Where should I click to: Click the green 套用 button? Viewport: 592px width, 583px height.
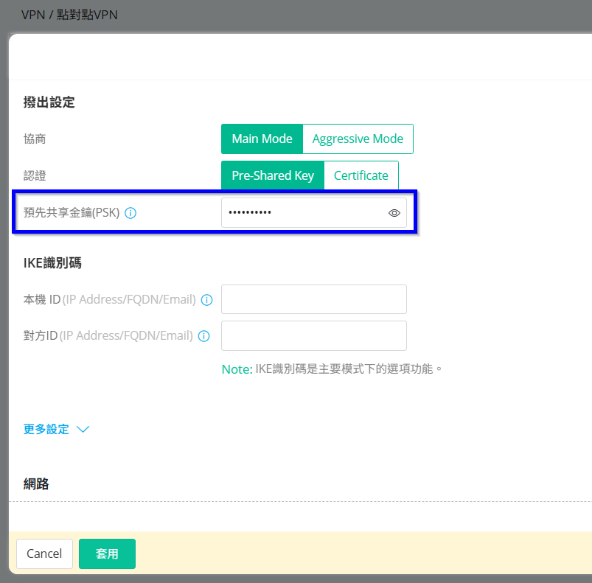pos(107,554)
